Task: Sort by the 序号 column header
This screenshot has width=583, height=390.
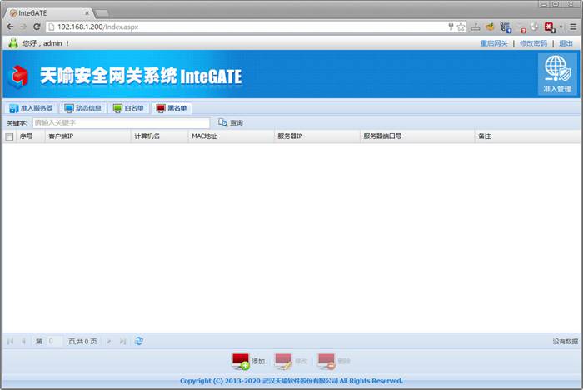Action: [31, 136]
